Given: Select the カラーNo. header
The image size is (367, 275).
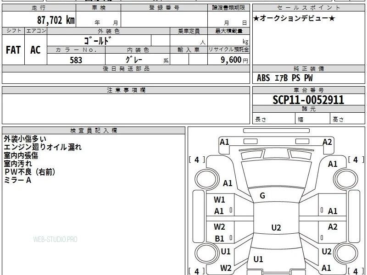Looking at the screenshot, I should [76, 50].
